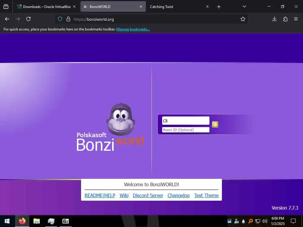This screenshot has height=227, width=303.
Task: Show site security padlock info
Action: (68, 19)
